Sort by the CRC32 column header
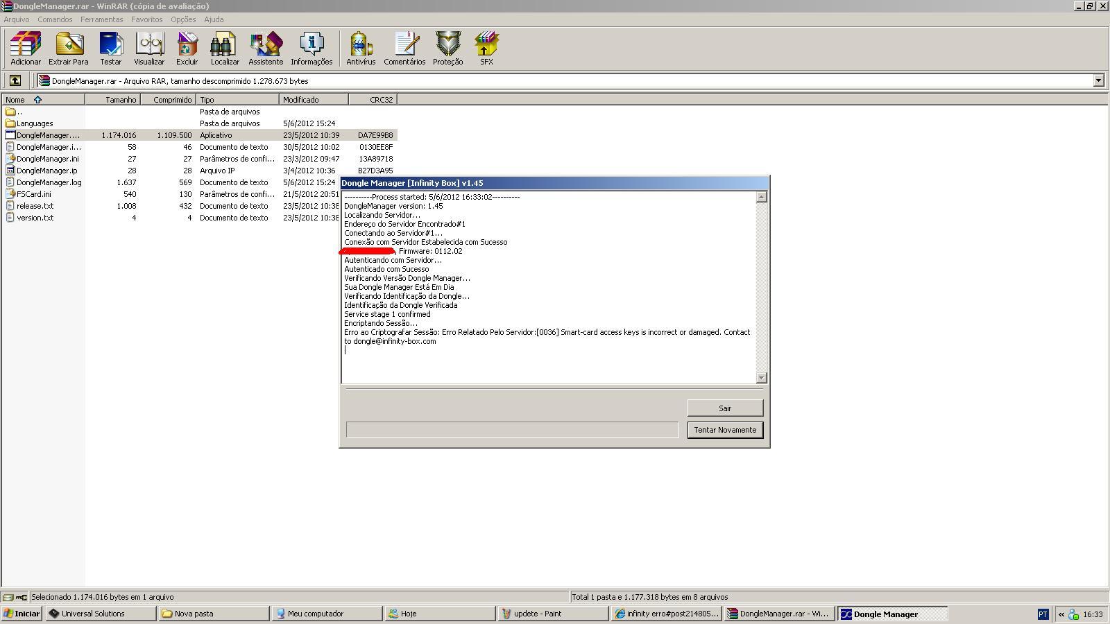 coord(373,100)
